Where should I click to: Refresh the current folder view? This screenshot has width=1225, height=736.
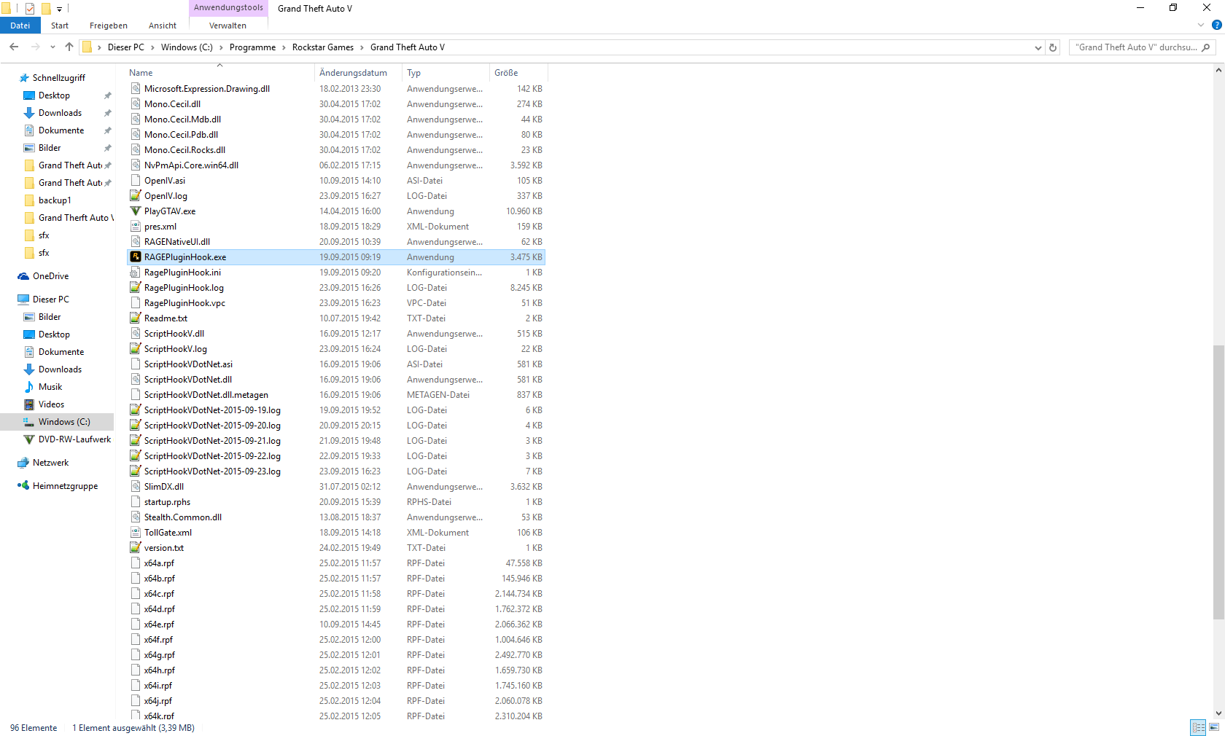click(1053, 47)
